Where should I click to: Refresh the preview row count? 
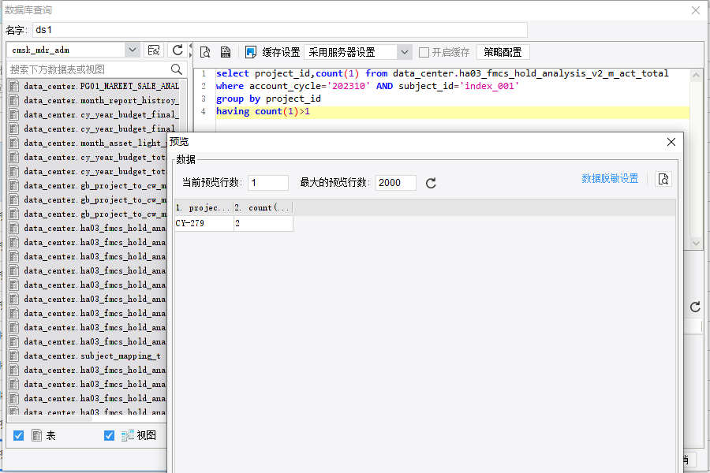point(431,183)
